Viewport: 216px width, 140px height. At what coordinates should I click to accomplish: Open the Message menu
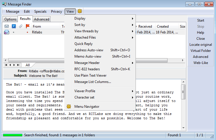coord(13,12)
